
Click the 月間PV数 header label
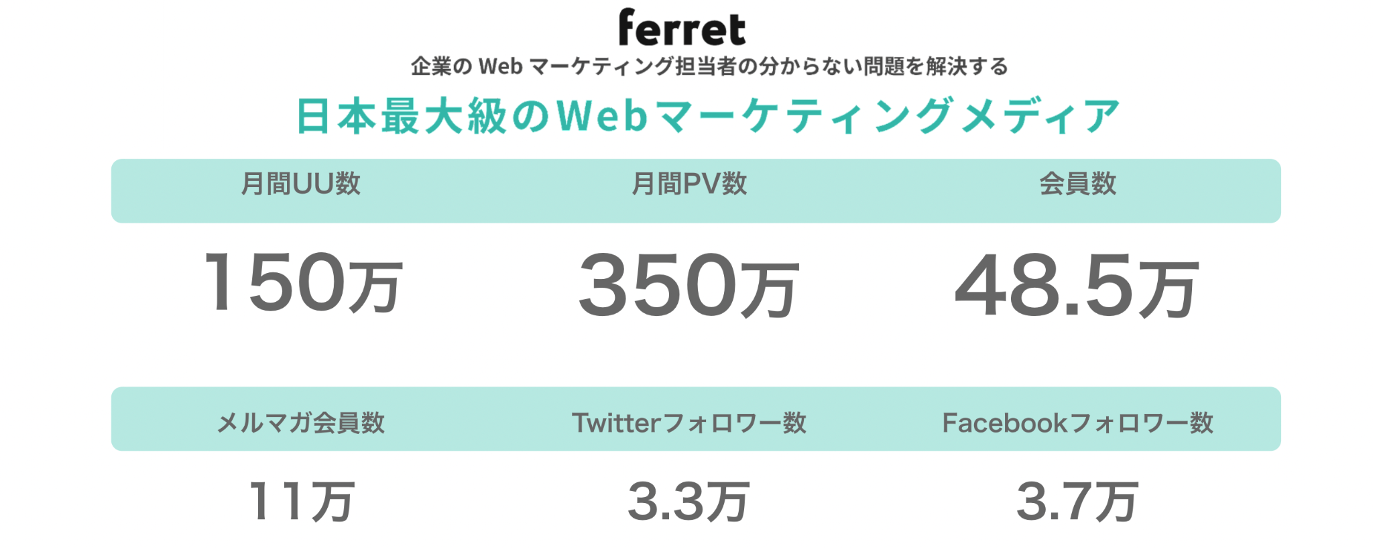point(689,184)
